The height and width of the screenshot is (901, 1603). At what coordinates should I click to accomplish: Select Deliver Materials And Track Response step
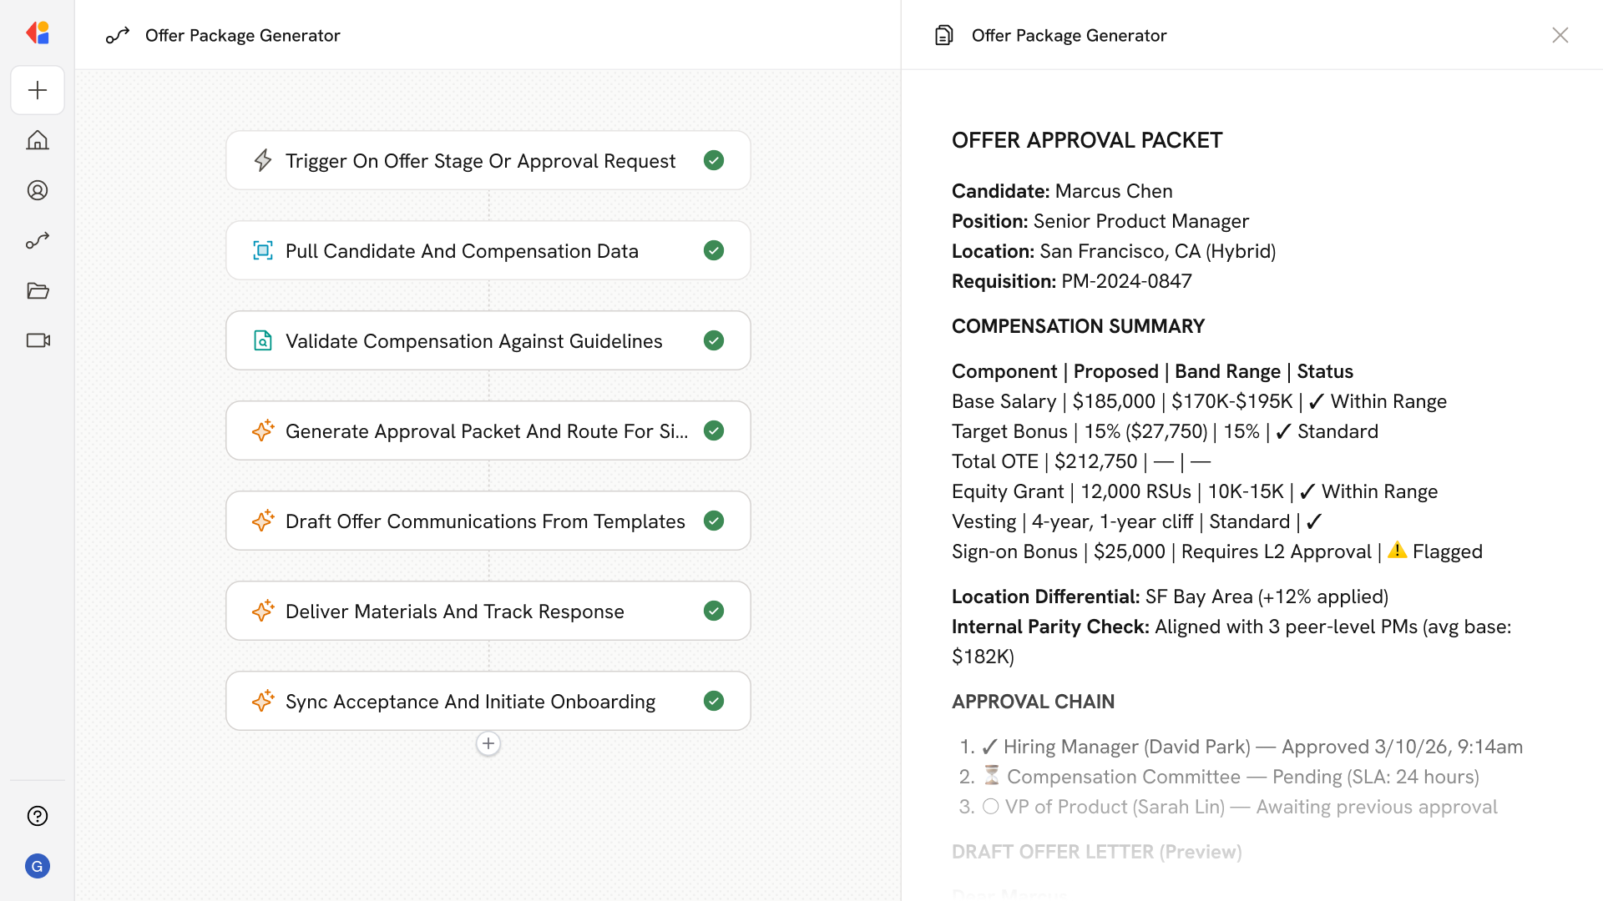click(x=455, y=611)
